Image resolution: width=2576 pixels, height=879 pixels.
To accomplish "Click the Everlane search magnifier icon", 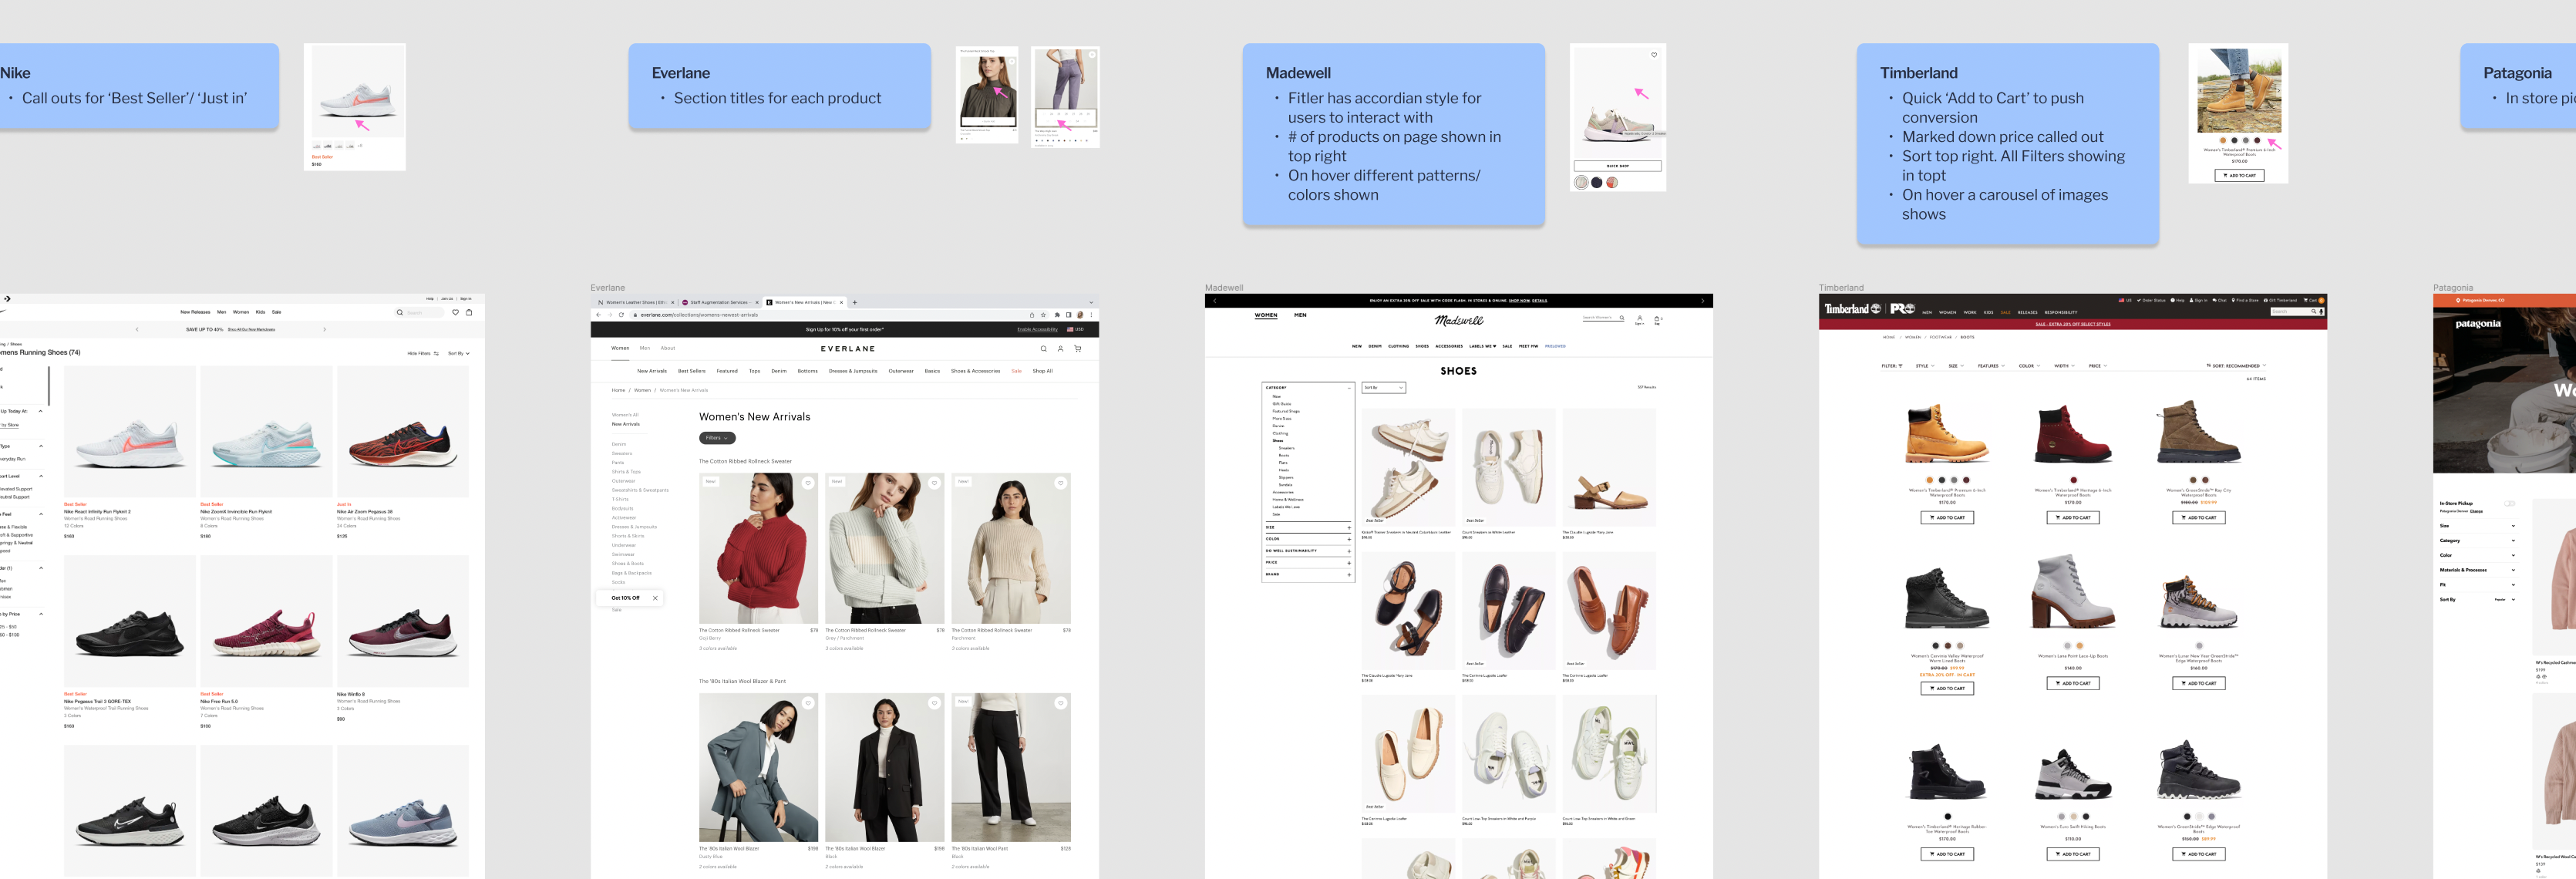I will 1043,349.
